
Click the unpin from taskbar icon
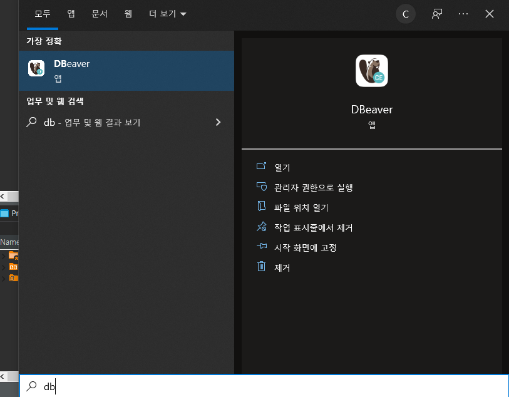click(261, 226)
